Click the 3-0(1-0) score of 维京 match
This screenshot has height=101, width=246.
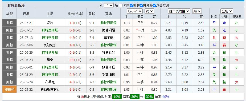click(75, 60)
